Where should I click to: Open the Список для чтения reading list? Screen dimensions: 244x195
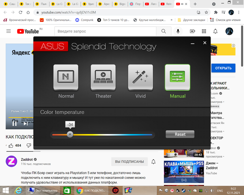pos(225,20)
